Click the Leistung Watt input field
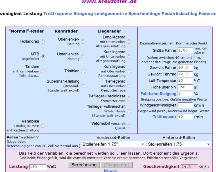The height and width of the screenshot is (172, 216). pyautogui.click(x=38, y=167)
